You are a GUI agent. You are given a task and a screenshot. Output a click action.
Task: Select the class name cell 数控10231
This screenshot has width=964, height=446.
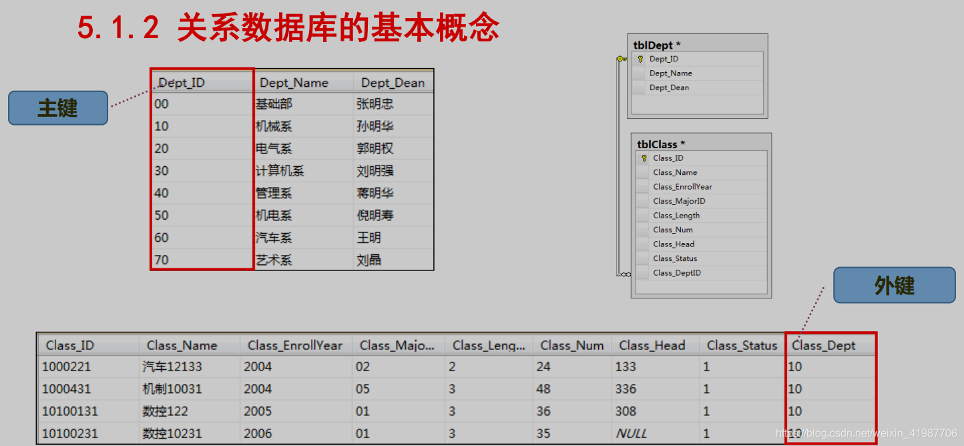pos(190,433)
